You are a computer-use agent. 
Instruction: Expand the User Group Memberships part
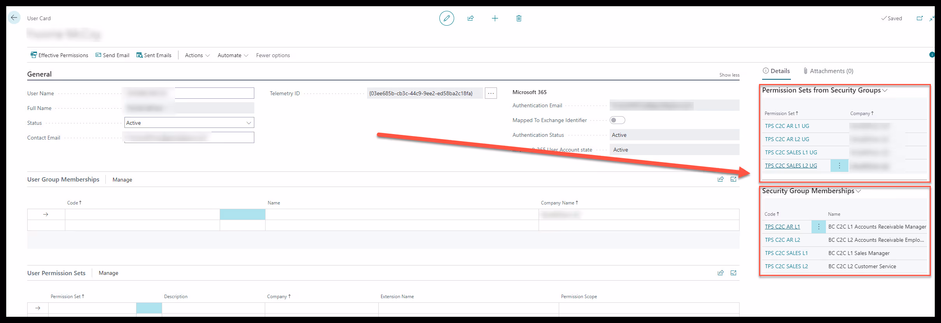[733, 179]
